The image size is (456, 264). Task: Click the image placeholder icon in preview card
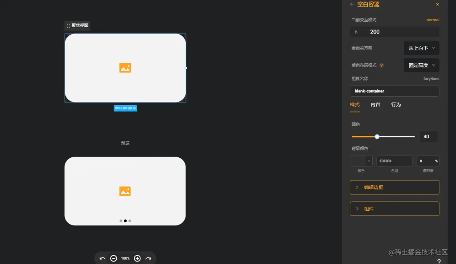tap(125, 191)
